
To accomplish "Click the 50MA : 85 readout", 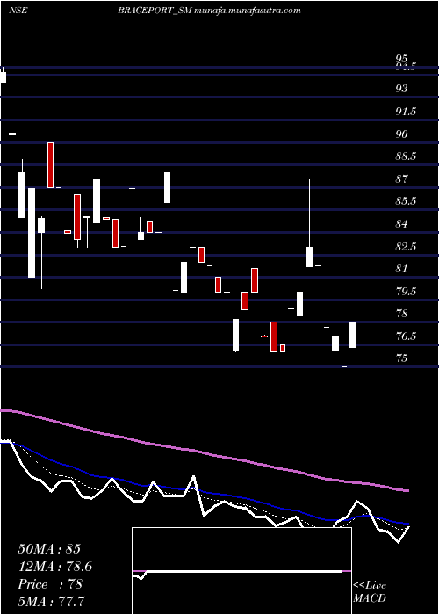I will pyautogui.click(x=50, y=549).
